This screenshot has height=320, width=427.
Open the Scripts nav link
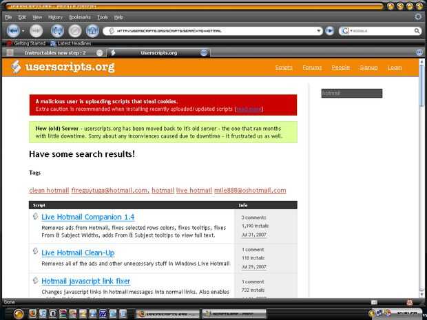click(284, 67)
